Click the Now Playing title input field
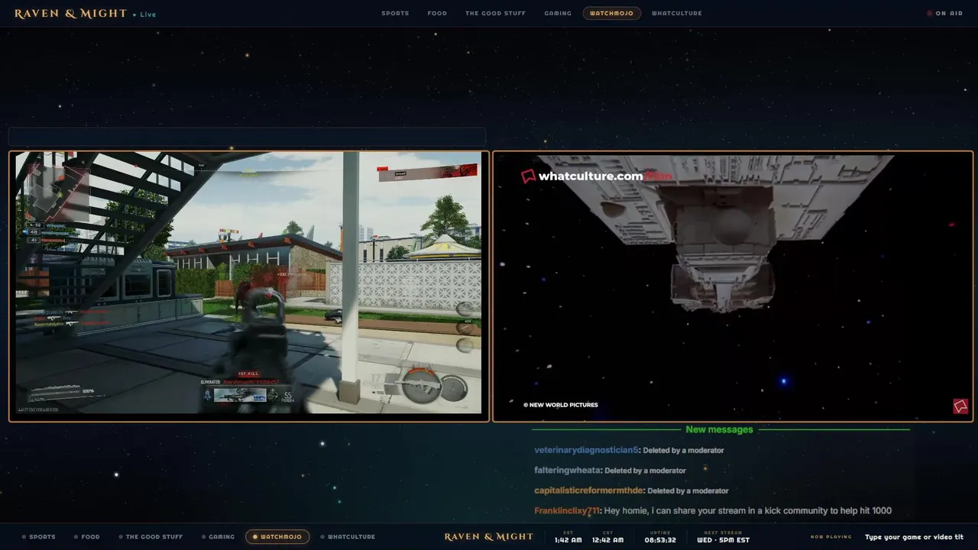978x550 pixels. [914, 537]
